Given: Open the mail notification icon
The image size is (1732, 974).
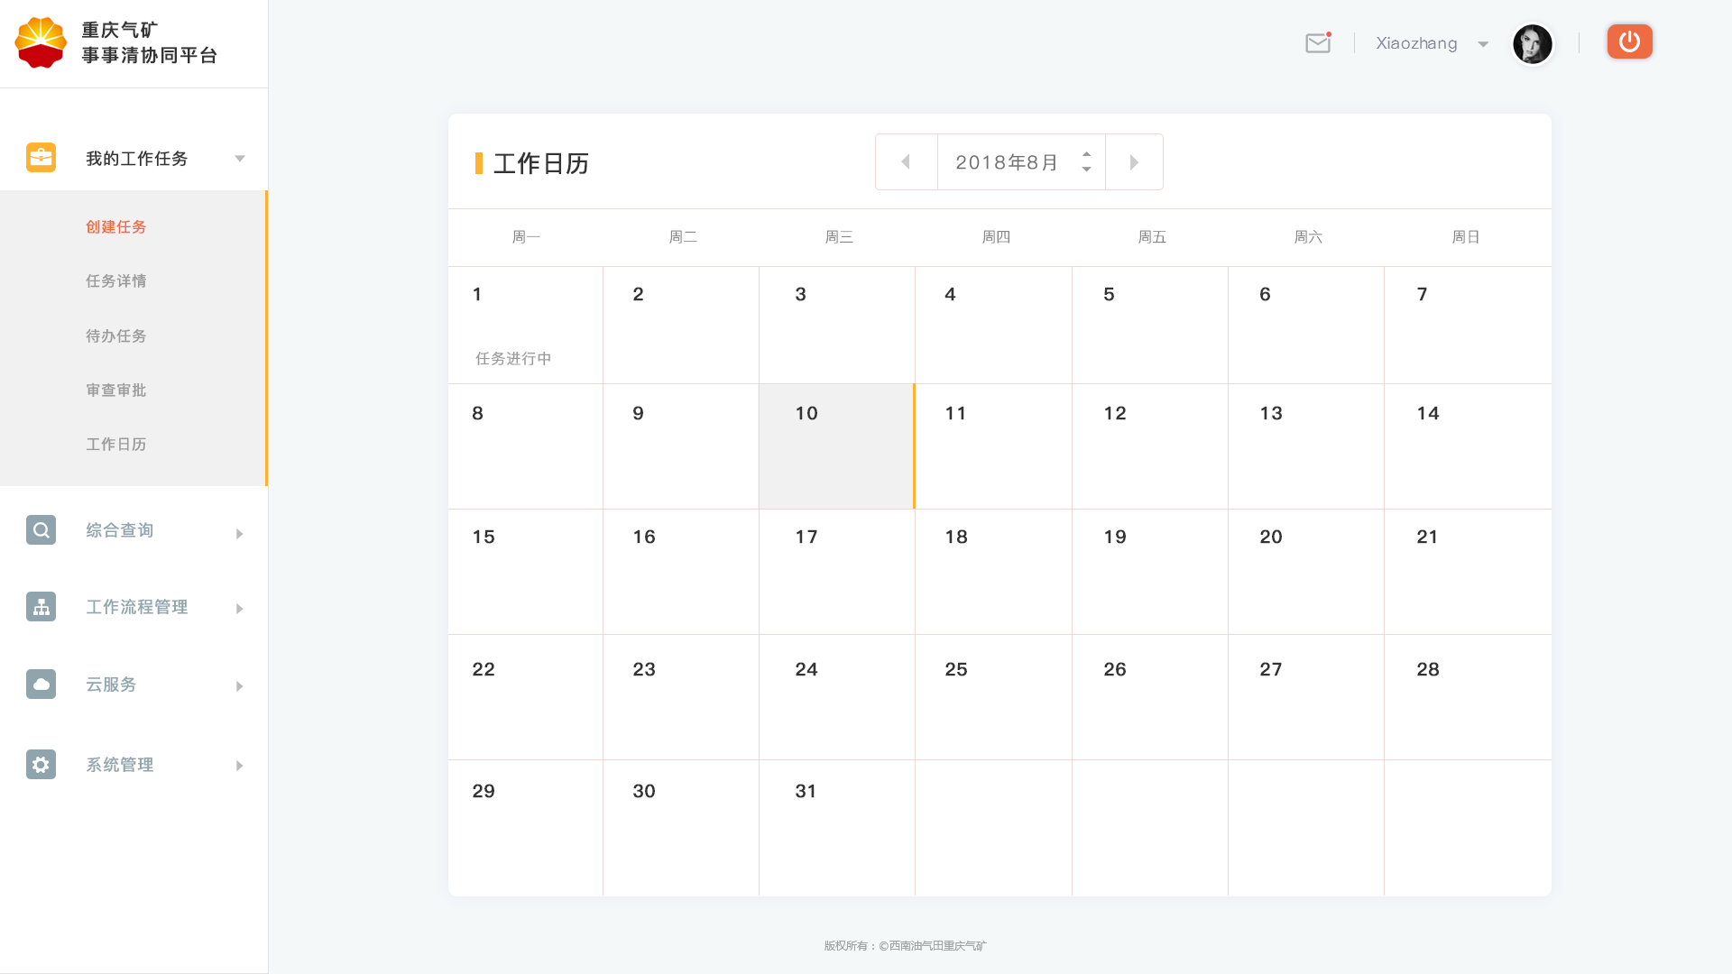Looking at the screenshot, I should coord(1317,43).
